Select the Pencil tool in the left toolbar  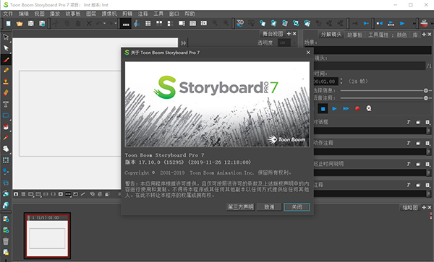tap(6, 71)
